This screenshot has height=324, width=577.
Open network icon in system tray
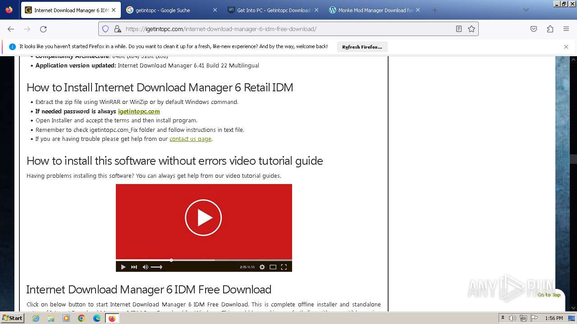pyautogui.click(x=523, y=318)
